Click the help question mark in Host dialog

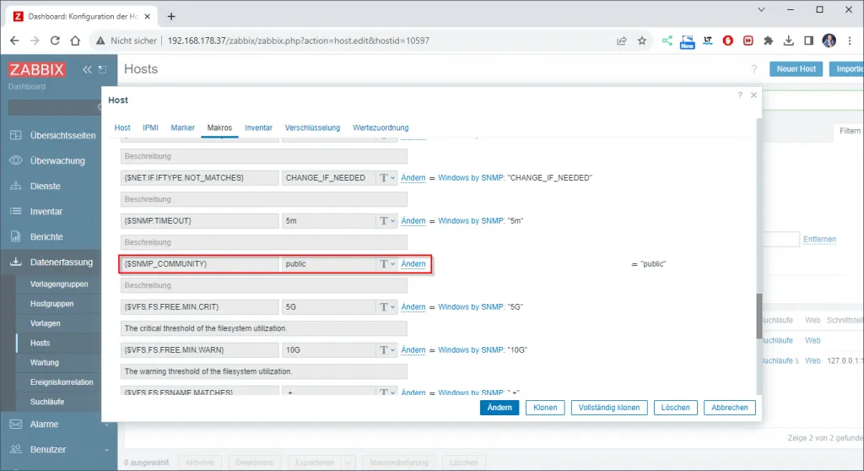point(739,96)
